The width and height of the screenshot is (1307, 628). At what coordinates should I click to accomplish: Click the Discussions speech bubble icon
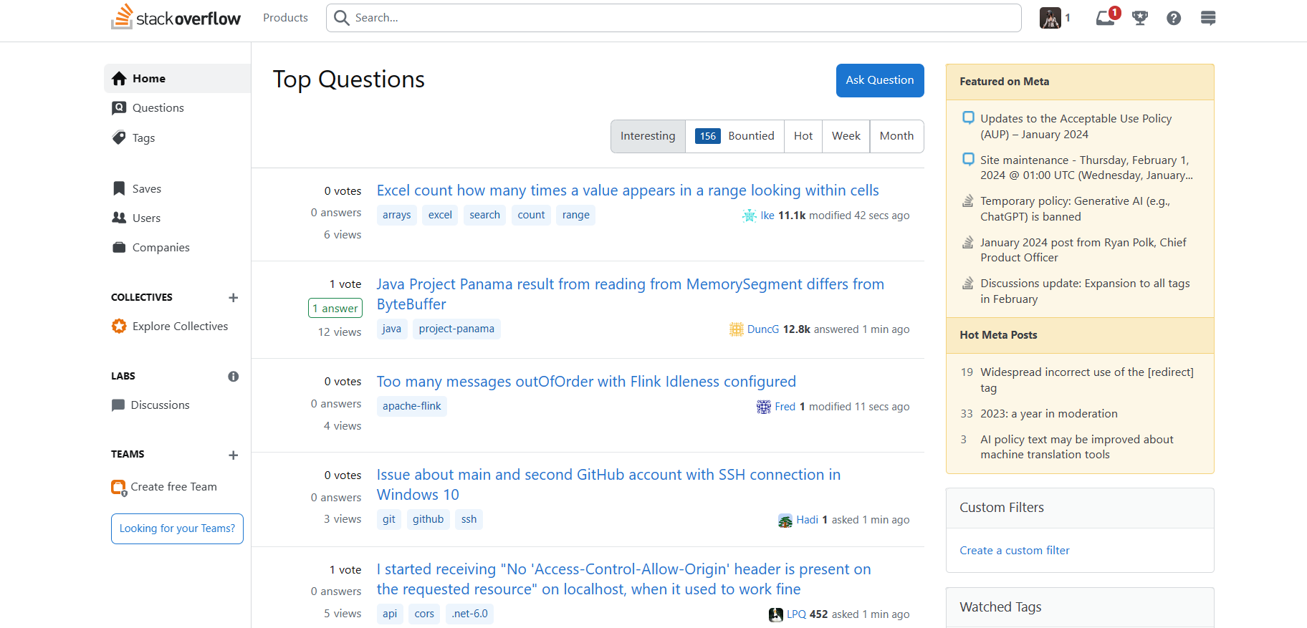[x=118, y=405]
